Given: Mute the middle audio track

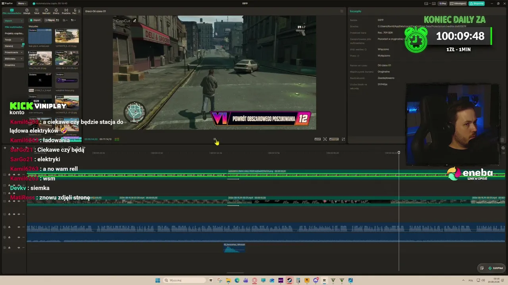Looking at the screenshot, I should point(19,237).
